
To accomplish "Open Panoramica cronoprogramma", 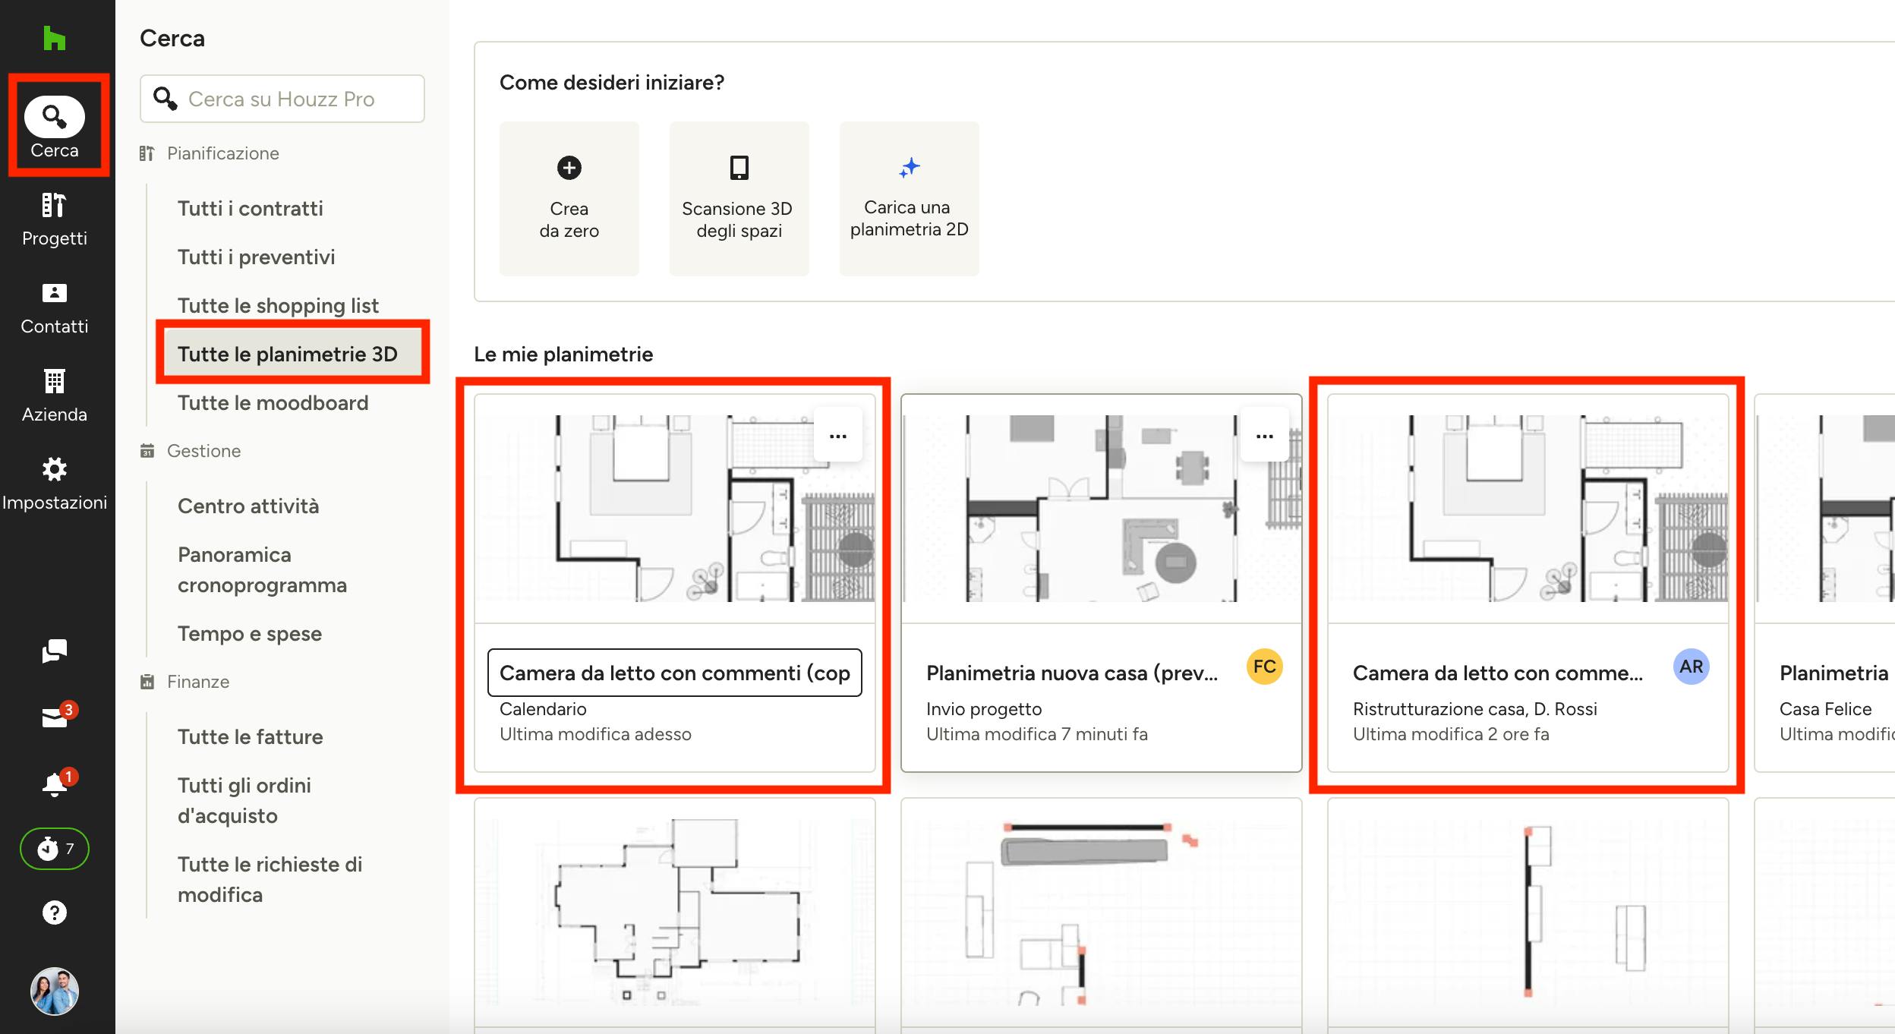I will pyautogui.click(x=263, y=569).
